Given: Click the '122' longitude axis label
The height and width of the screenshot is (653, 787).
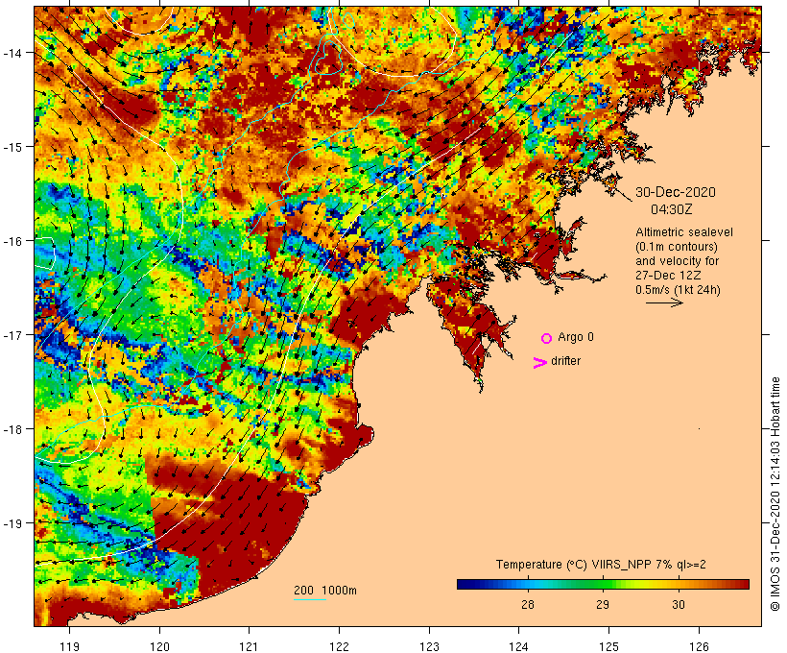Looking at the screenshot, I should (x=340, y=646).
